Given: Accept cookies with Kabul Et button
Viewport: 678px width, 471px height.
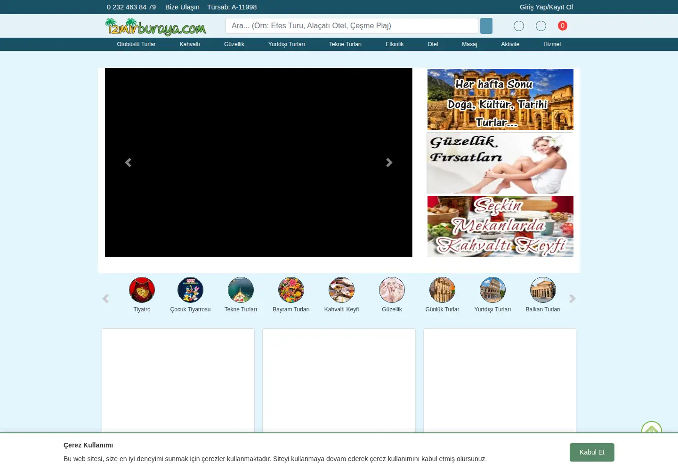Looking at the screenshot, I should pos(592,452).
